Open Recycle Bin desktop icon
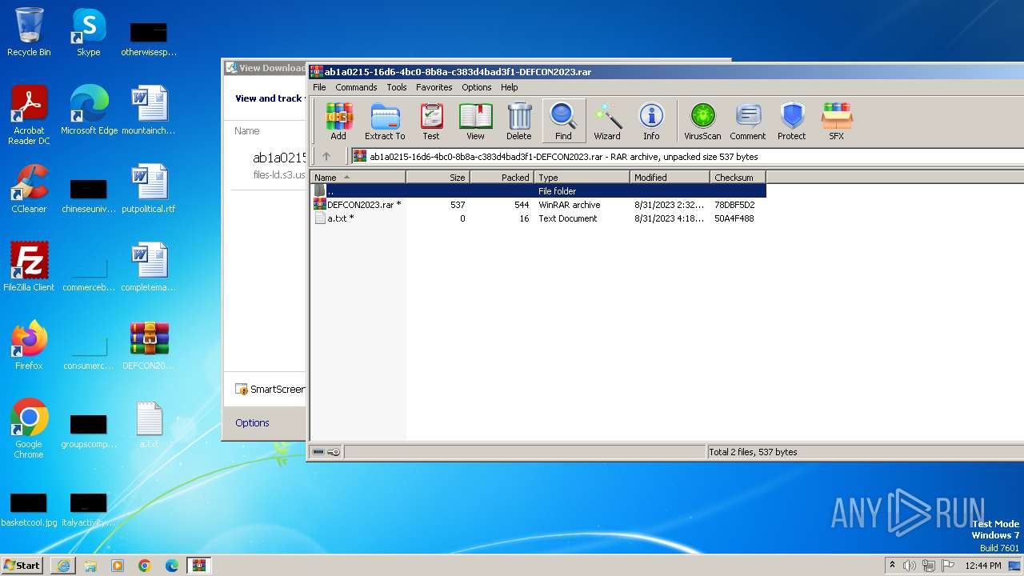This screenshot has width=1024, height=576. (29, 33)
